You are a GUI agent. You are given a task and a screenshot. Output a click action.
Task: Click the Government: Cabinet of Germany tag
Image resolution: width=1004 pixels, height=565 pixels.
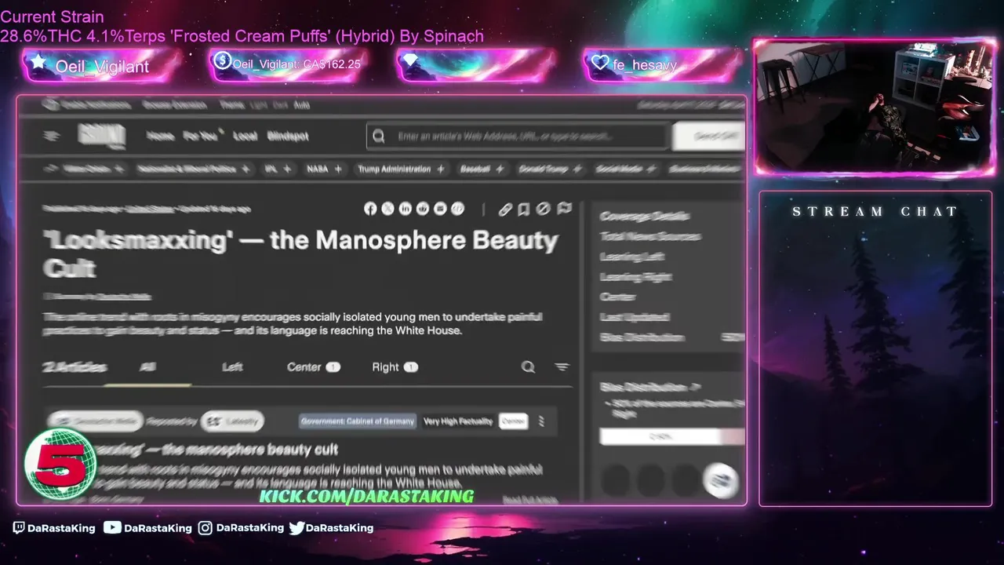[357, 421]
